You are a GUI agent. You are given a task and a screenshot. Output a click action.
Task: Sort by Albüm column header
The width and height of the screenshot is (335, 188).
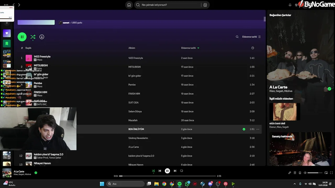pos(132,48)
